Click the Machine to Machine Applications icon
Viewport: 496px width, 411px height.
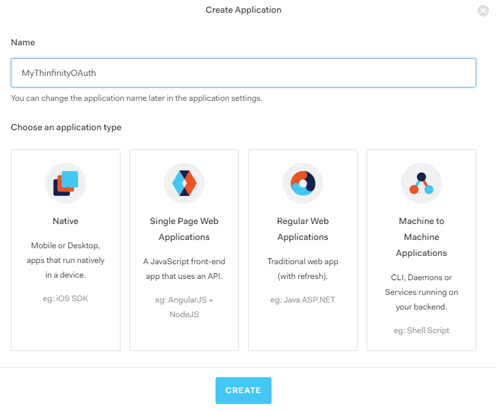tap(421, 183)
